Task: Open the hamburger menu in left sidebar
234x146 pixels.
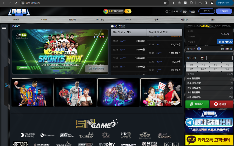Action: pos(4,27)
